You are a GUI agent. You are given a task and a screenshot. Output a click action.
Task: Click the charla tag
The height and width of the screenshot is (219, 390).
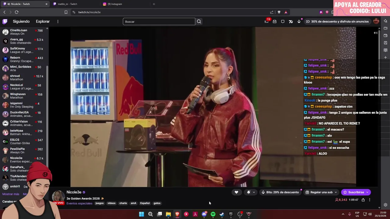tap(123, 203)
